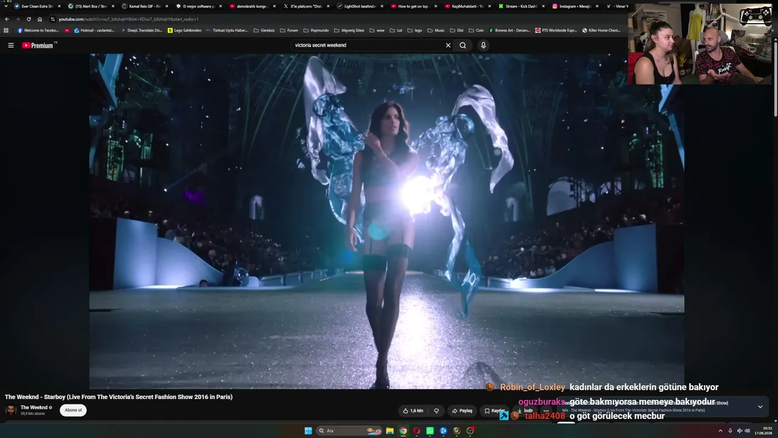This screenshot has height=438, width=778.
Task: Switch to the "LightShot tarafından" tab
Action: [x=360, y=6]
